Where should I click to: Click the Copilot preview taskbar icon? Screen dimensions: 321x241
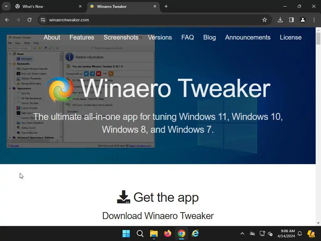[x=311, y=233]
